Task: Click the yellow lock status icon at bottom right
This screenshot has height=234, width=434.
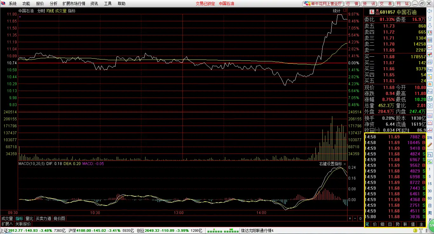Action: click(415, 231)
